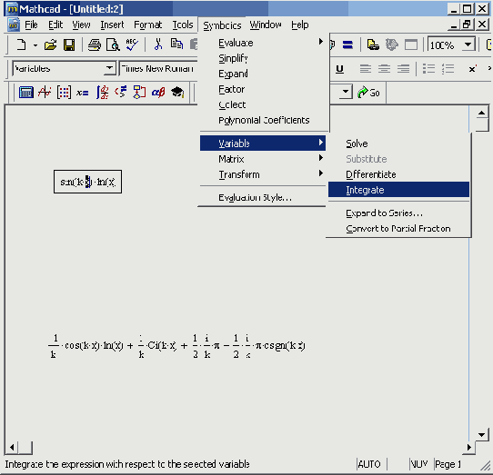The height and width of the screenshot is (475, 493).
Task: Click the Open file folder icon
Action: tap(51, 45)
